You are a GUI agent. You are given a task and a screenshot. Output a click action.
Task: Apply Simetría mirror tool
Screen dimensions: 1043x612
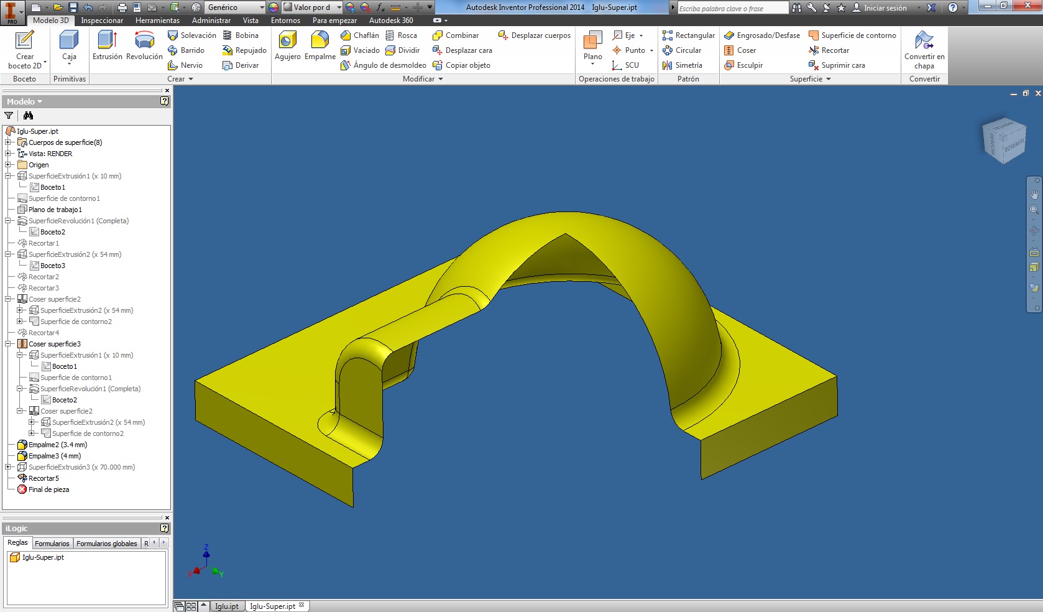682,65
